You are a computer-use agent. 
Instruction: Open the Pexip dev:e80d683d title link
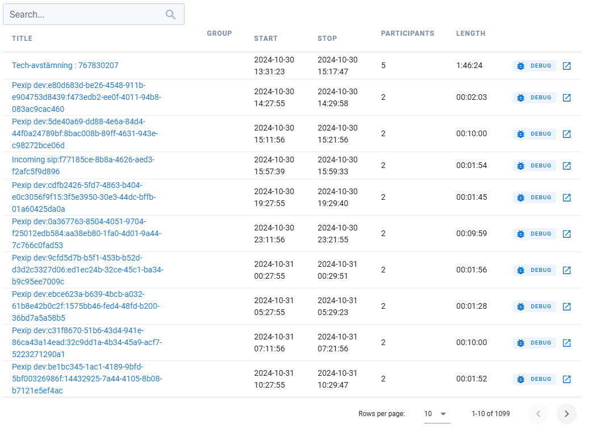click(86, 97)
